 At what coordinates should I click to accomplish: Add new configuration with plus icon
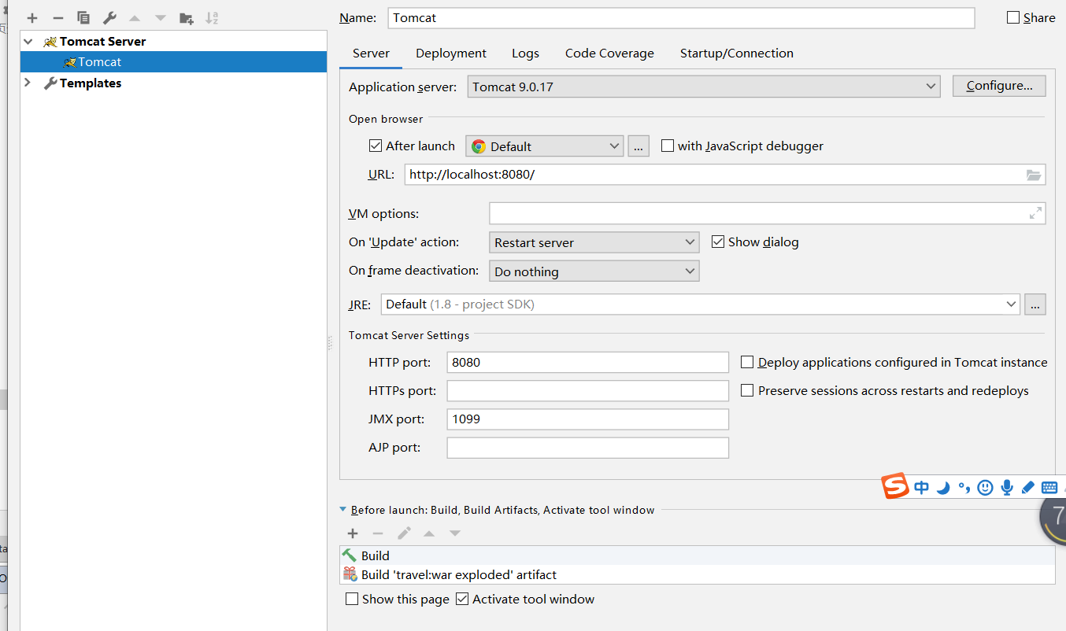pos(32,18)
